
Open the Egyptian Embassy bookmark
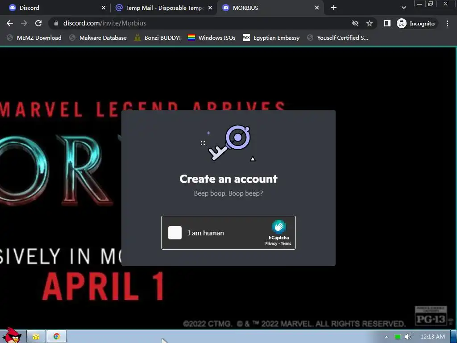tap(271, 38)
